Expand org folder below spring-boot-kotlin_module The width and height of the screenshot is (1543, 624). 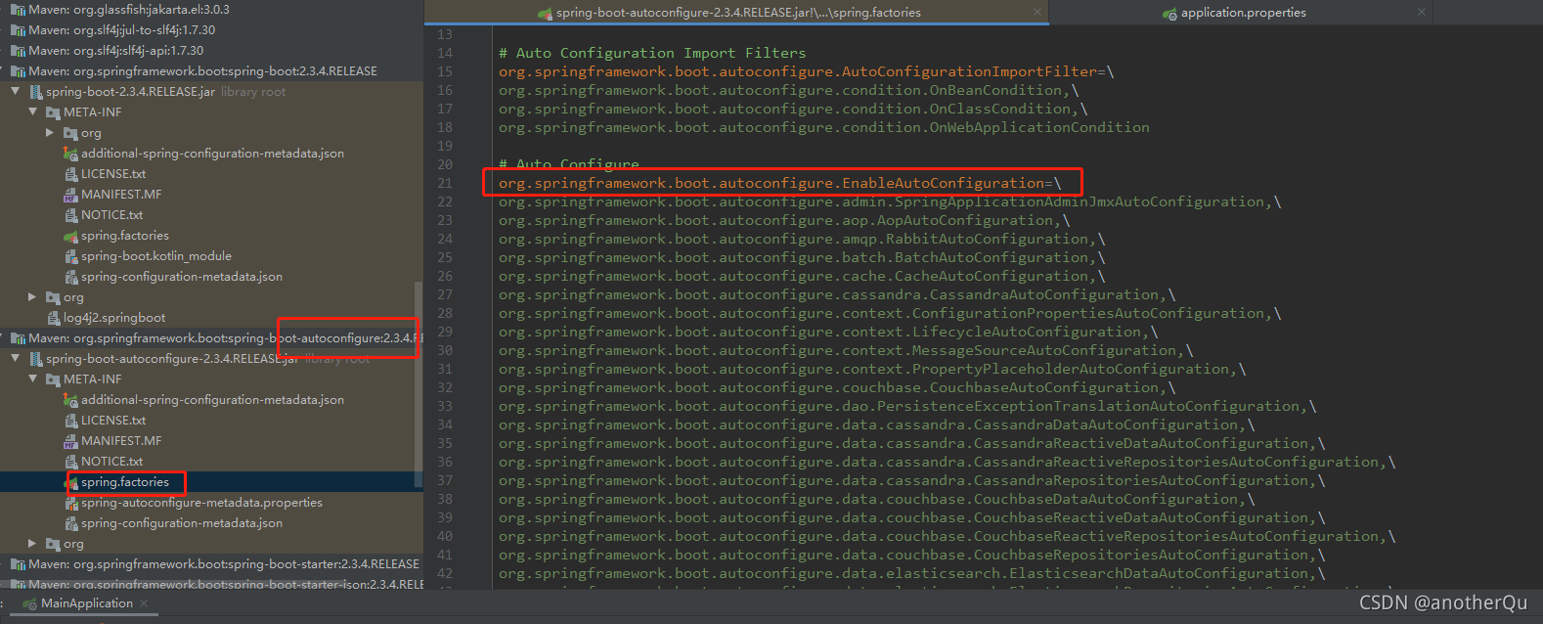click(32, 296)
